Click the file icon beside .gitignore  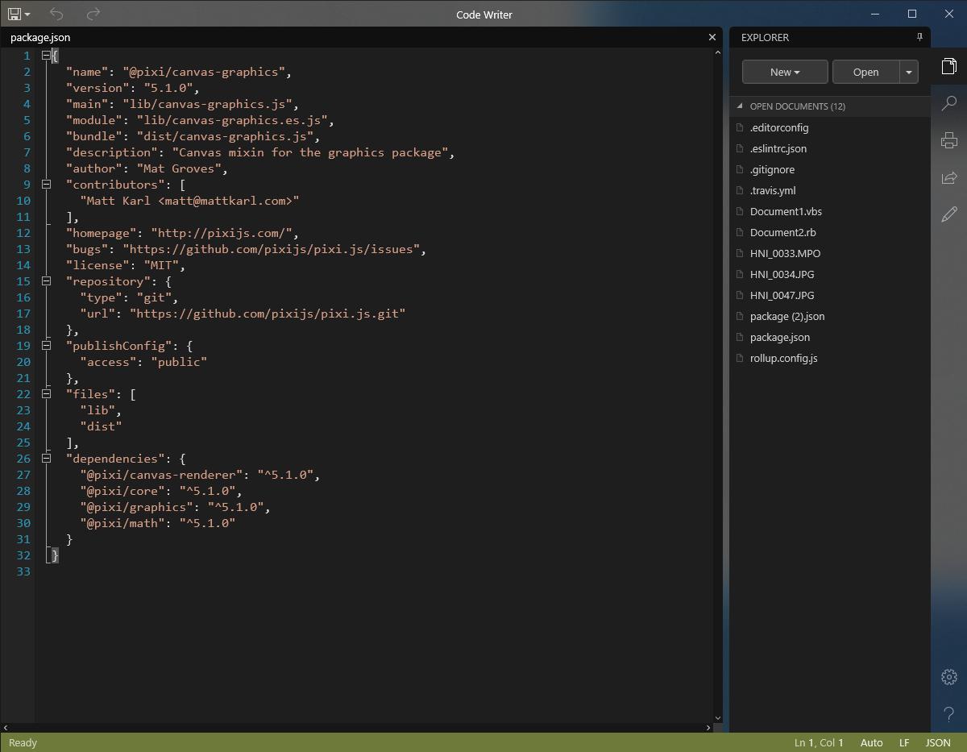tap(740, 169)
